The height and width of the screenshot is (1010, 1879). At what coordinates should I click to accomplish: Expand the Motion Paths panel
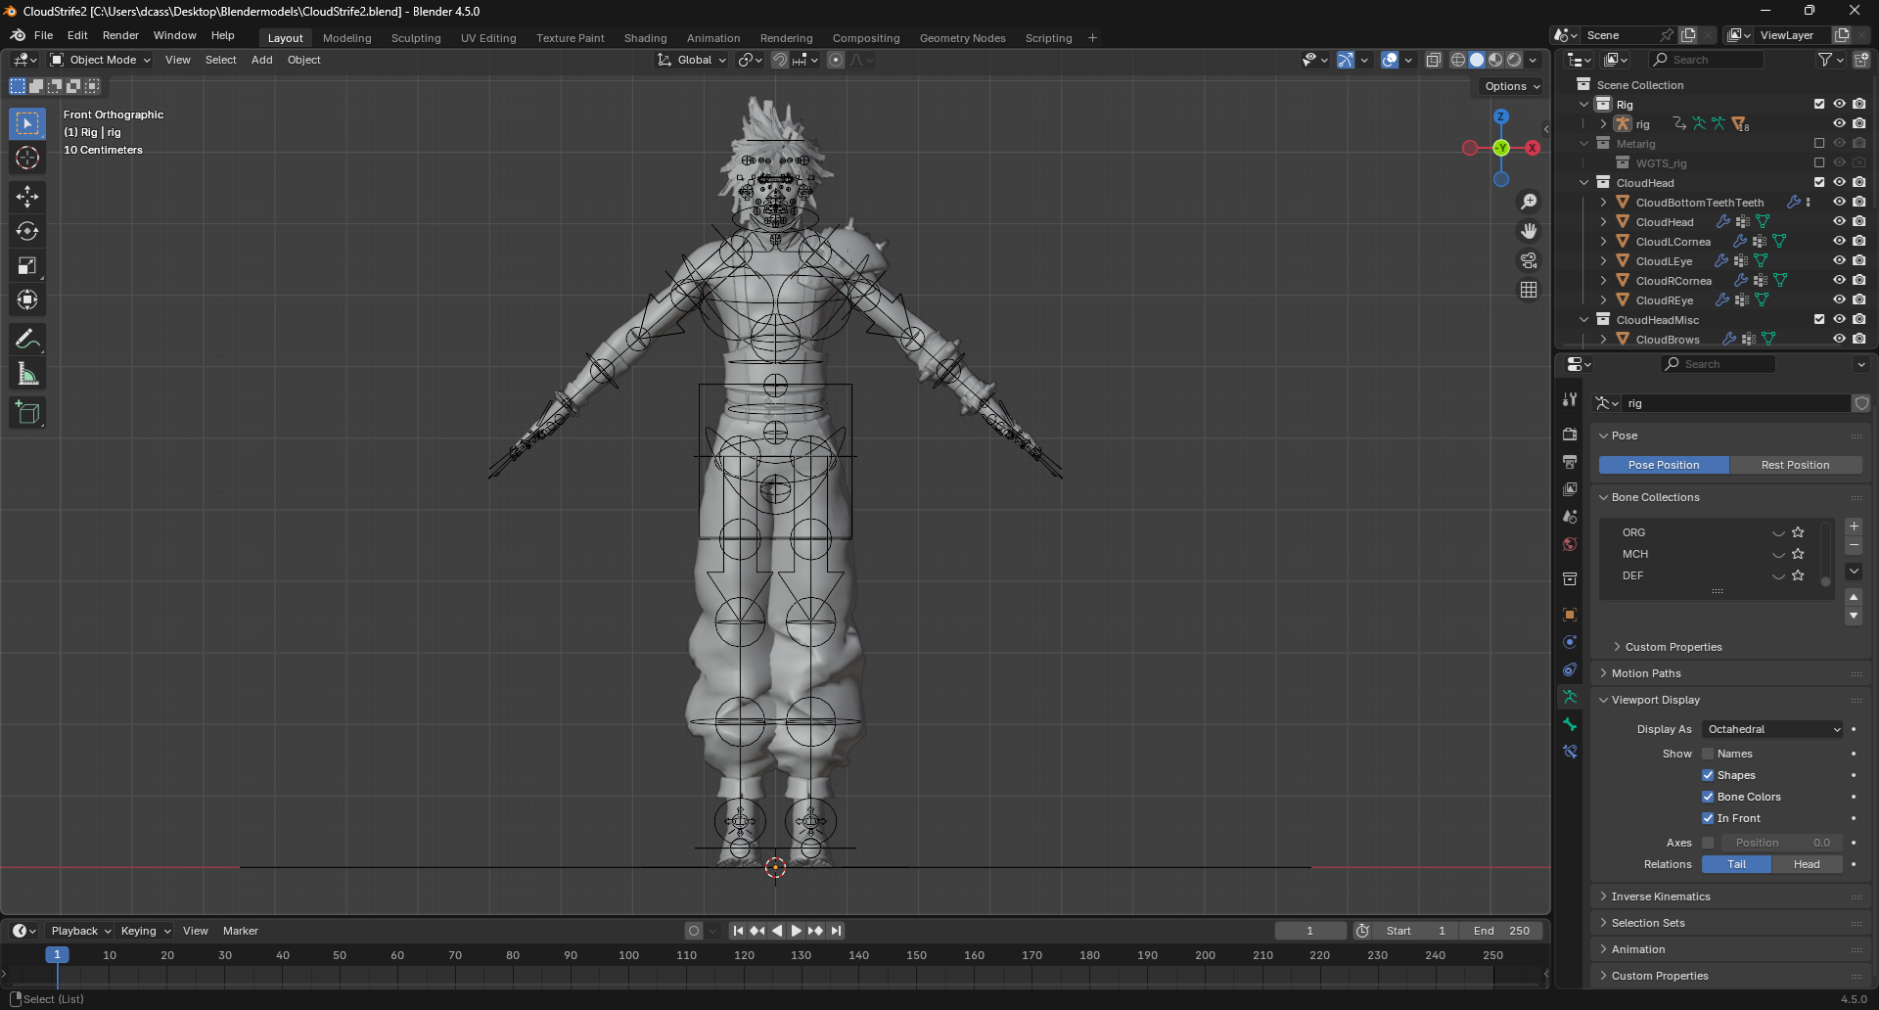(1646, 673)
